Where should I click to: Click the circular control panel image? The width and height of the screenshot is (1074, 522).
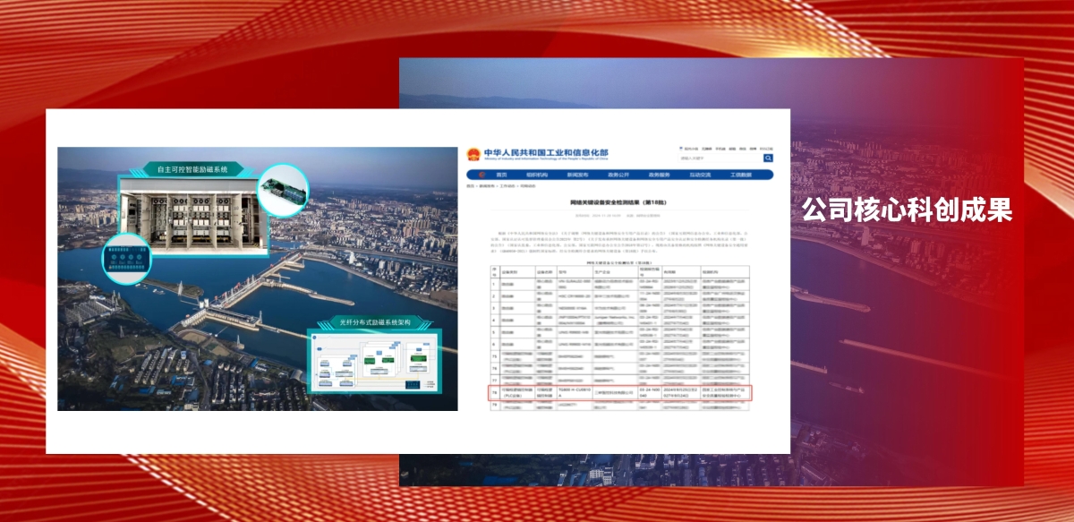127,257
